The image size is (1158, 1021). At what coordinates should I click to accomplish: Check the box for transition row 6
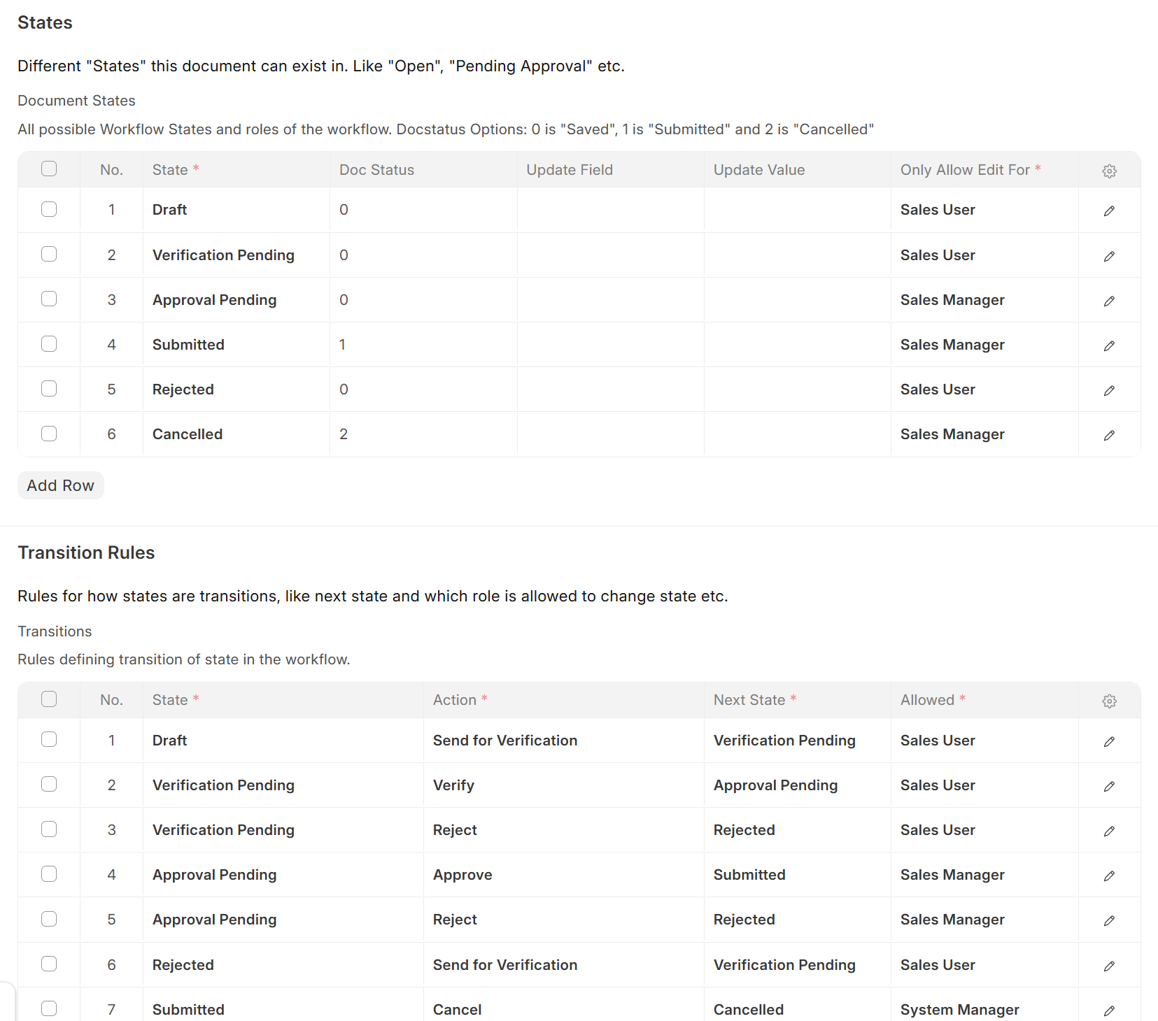click(49, 964)
